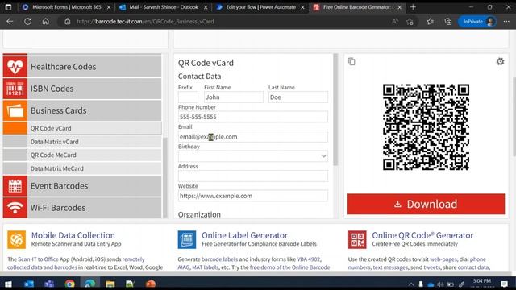This screenshot has width=516, height=290.
Task: Select QR Code vCard menu item
Action: tap(82, 128)
